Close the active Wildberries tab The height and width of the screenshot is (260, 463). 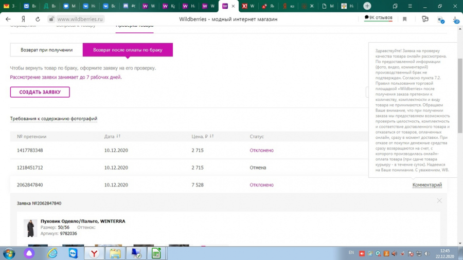tap(233, 6)
